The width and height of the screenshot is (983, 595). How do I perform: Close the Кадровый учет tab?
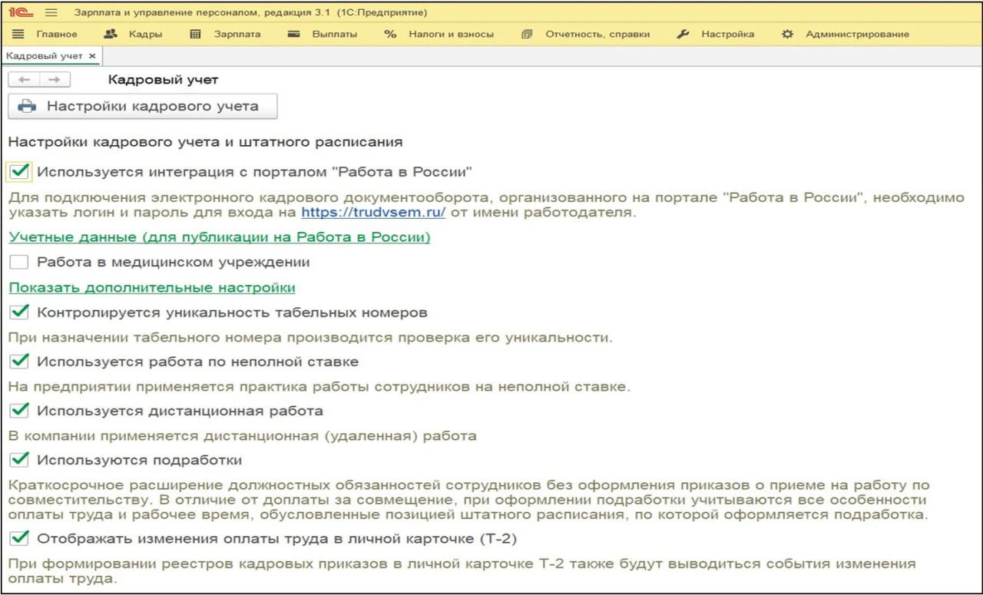[x=92, y=56]
